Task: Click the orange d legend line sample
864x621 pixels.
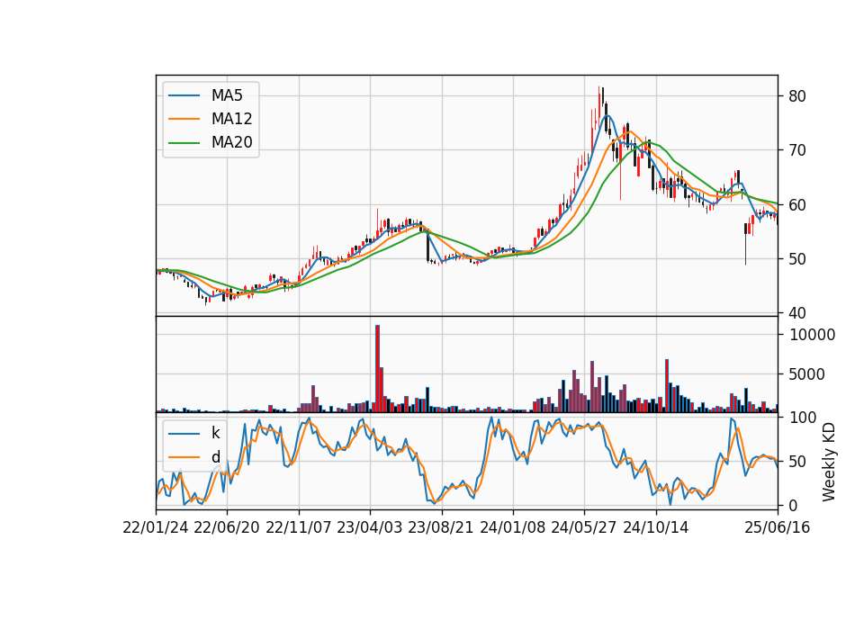Action: [x=184, y=457]
